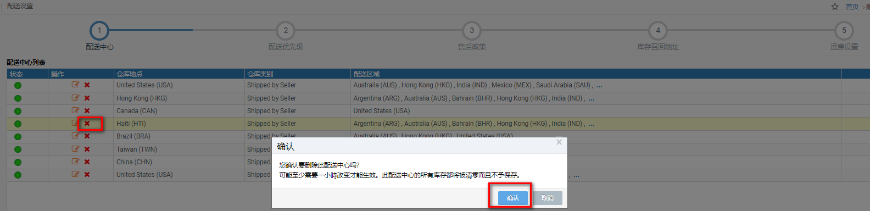Click the delete X for China (CHN)

click(87, 162)
